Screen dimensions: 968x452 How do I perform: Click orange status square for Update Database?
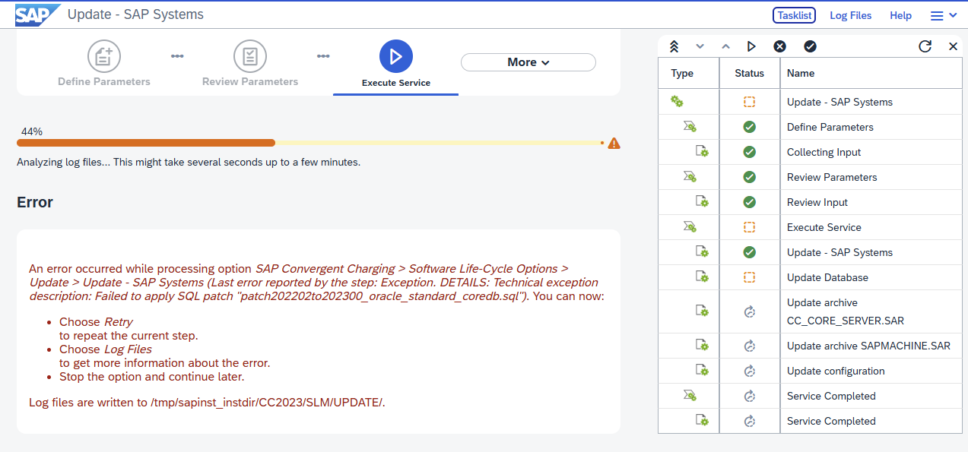click(749, 277)
